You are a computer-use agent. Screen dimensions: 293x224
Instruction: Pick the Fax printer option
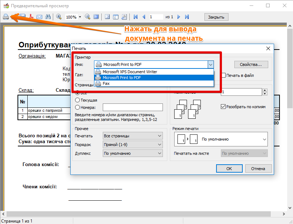click(x=154, y=83)
